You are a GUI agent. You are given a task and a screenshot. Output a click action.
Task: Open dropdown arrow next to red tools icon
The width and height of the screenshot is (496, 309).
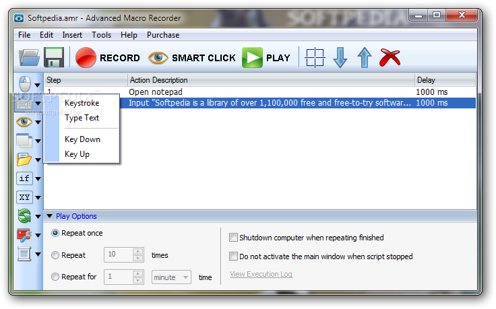coord(38,235)
